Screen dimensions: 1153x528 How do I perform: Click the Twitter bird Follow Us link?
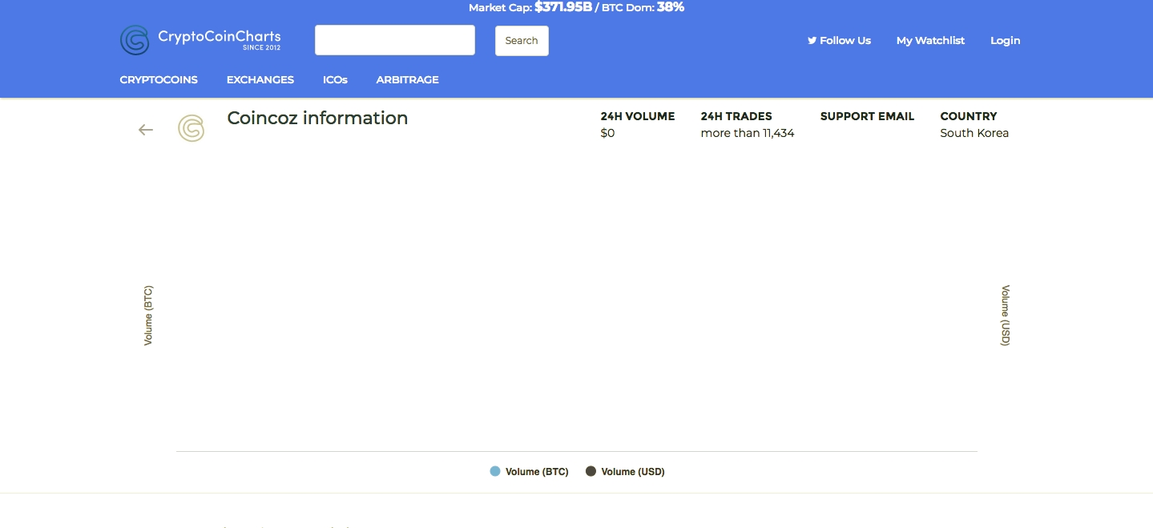coord(839,40)
